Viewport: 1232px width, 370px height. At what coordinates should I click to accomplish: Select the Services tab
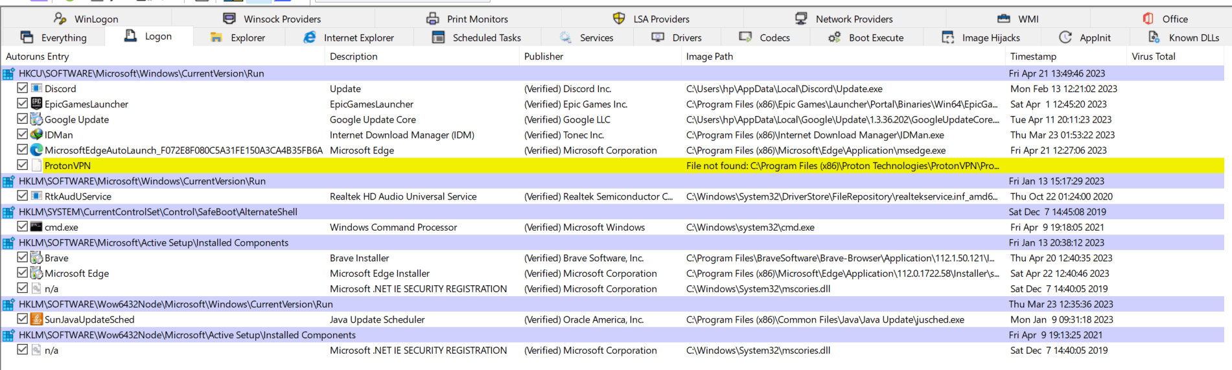coord(587,38)
